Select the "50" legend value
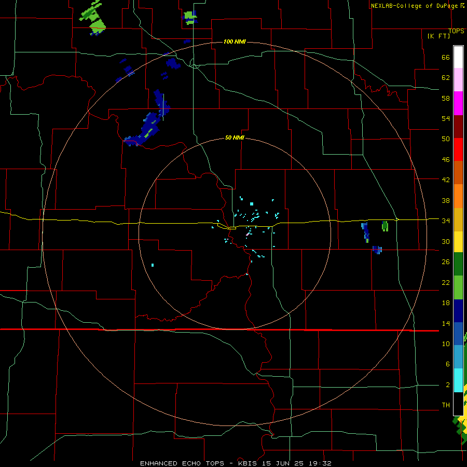This screenshot has height=467, width=467. pos(446,139)
